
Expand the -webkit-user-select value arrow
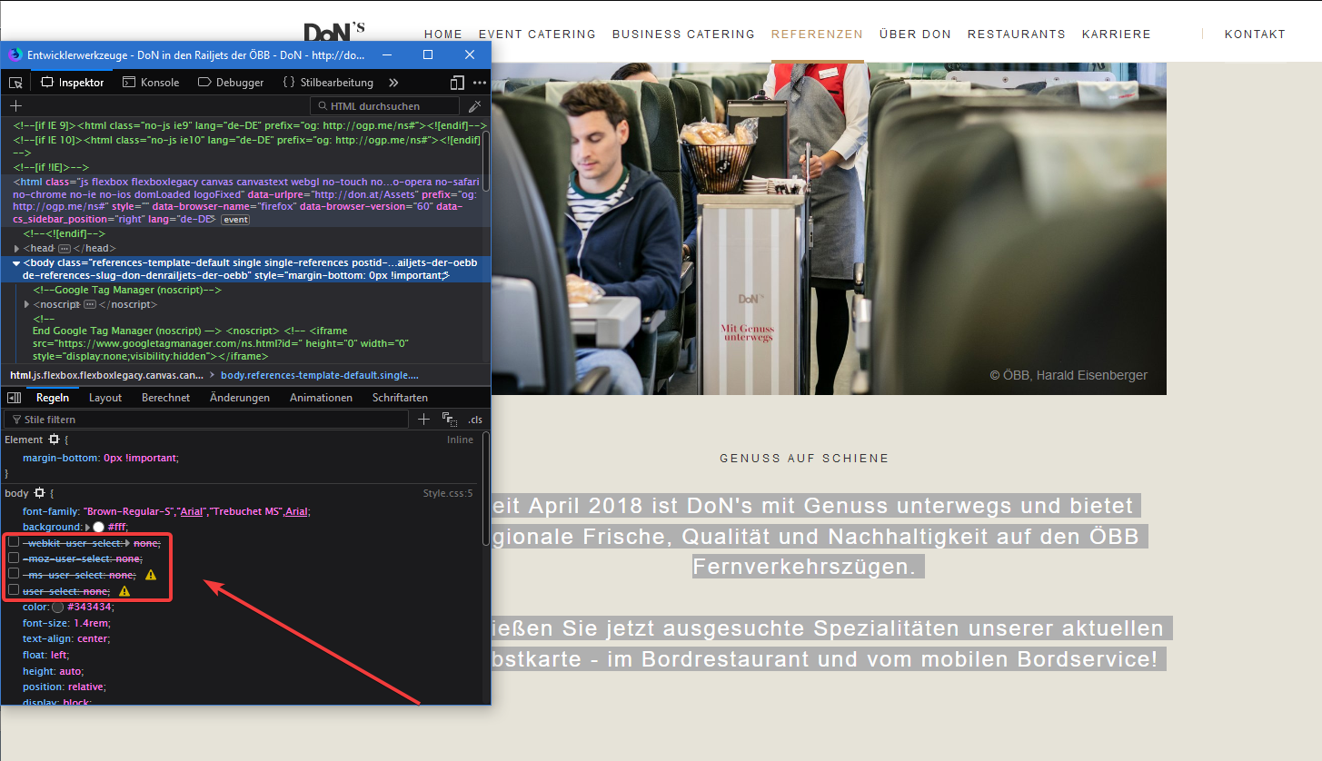pyautogui.click(x=127, y=543)
